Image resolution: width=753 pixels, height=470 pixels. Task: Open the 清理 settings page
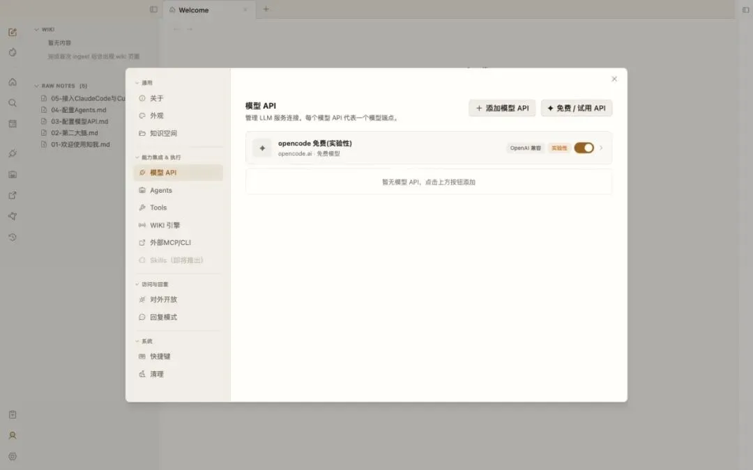coord(178,374)
